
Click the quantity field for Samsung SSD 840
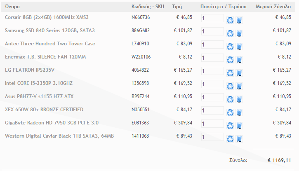coord(212,31)
